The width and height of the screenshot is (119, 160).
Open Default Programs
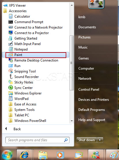92,110
